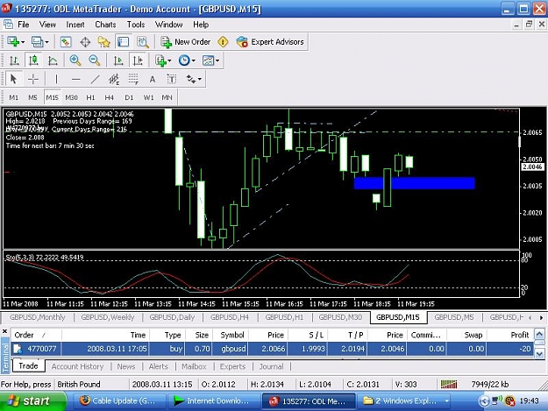Switch chart to Bar Chart mode
This screenshot has width=548, height=411.
(14, 60)
